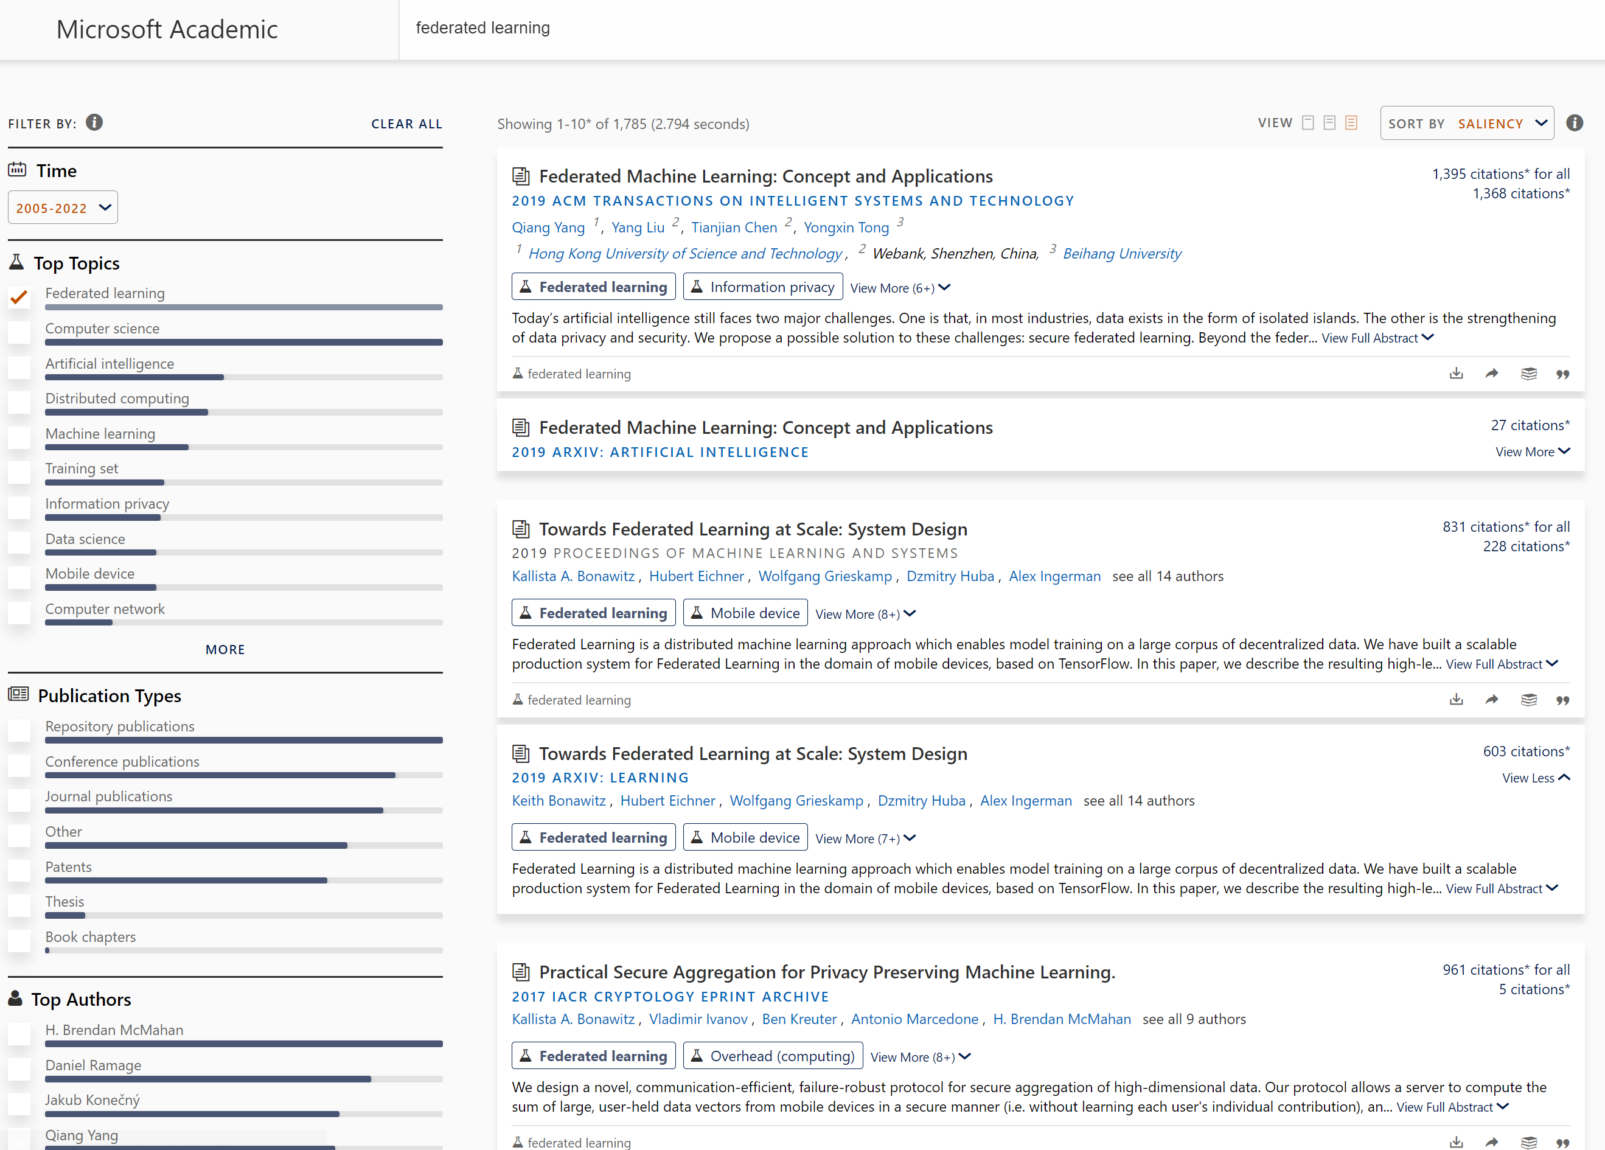1605x1150 pixels.
Task: Check the H. Brendan McMahan author filter
Action: pos(19,1034)
